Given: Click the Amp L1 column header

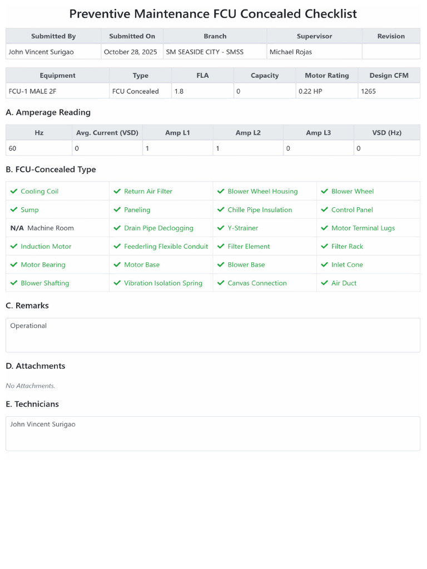Looking at the screenshot, I should point(177,133).
